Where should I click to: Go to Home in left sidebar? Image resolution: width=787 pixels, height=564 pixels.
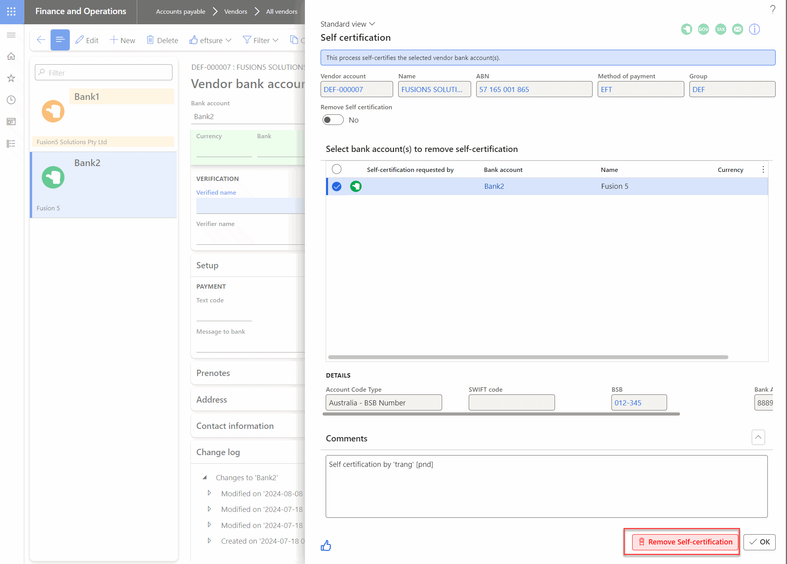(11, 56)
